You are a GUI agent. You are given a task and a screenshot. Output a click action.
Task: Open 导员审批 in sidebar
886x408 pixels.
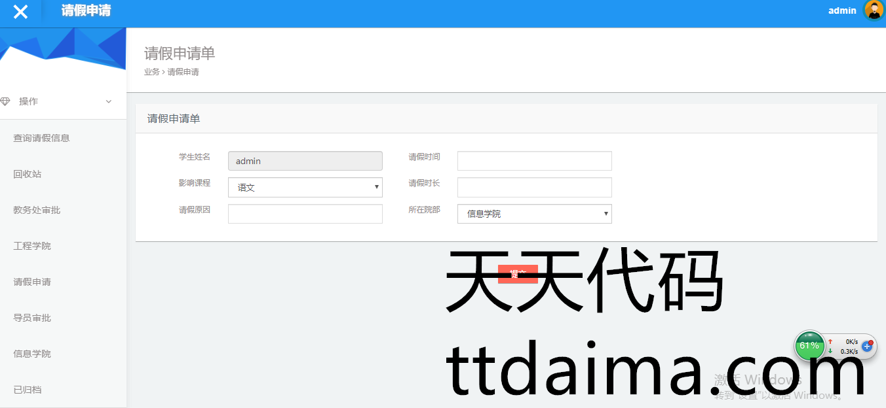coord(32,318)
